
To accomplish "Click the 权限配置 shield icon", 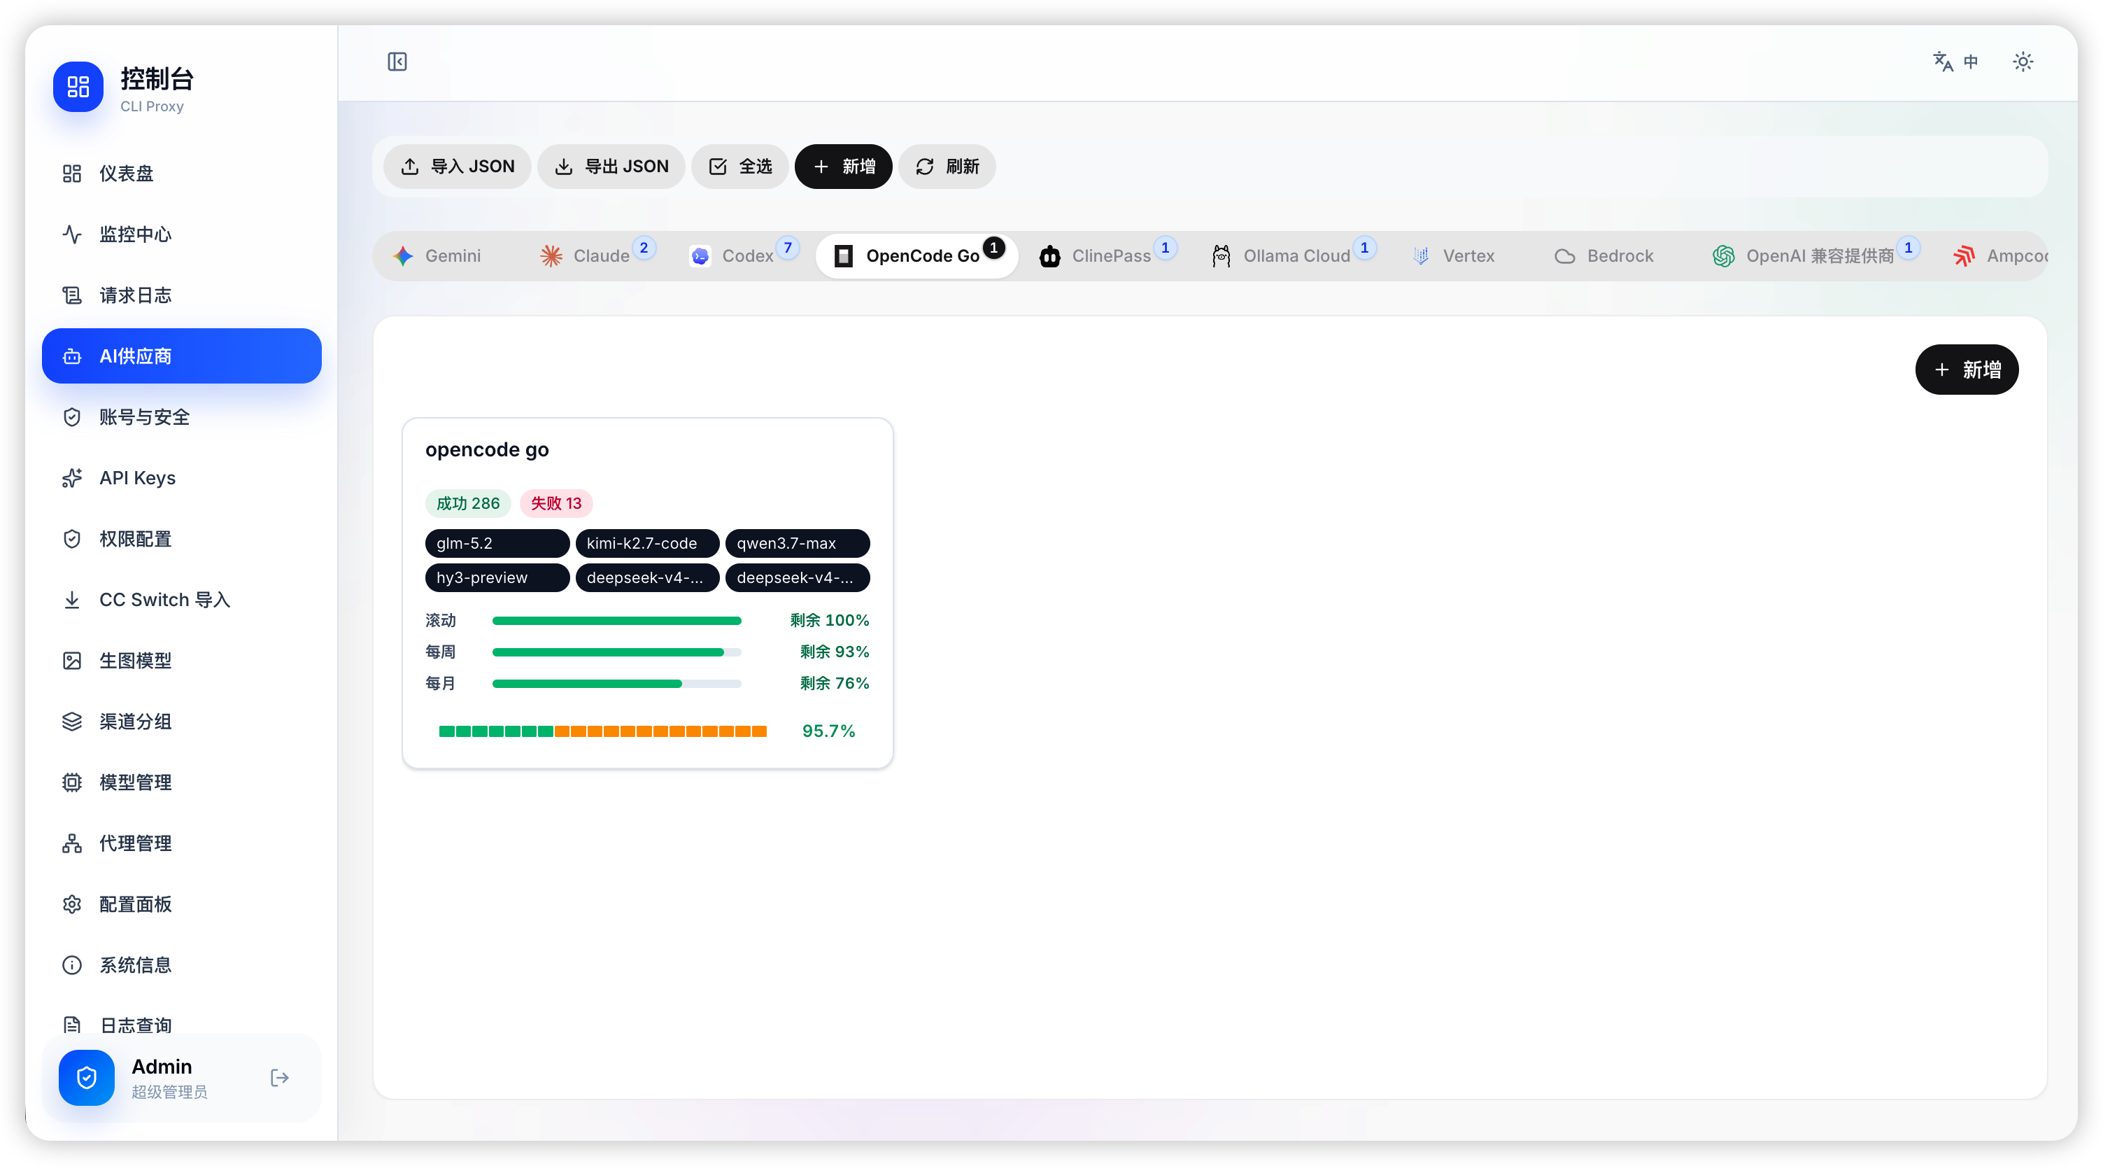I will 72,539.
